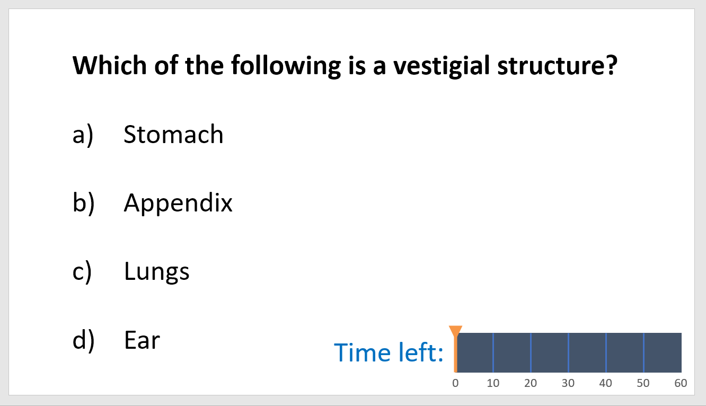This screenshot has height=406, width=706.
Task: Click the 10 tick label on timer
Action: [493, 383]
